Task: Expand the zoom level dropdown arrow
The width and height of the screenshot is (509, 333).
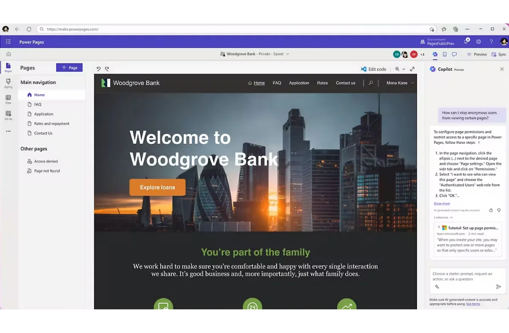Action: click(404, 69)
